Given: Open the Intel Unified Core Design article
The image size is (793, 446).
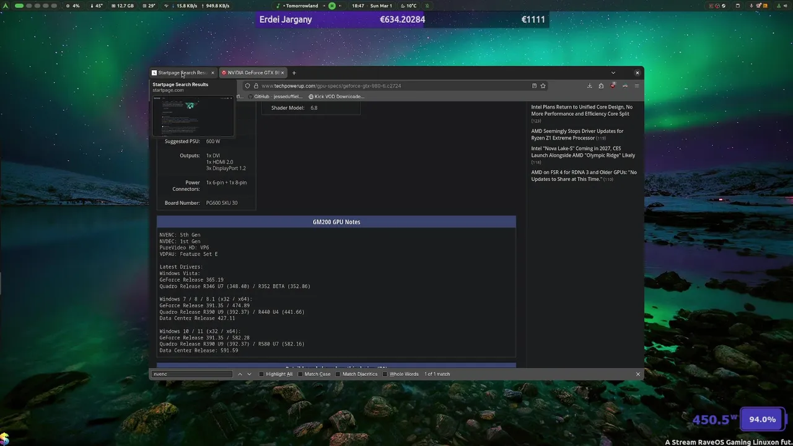Looking at the screenshot, I should tap(582, 110).
